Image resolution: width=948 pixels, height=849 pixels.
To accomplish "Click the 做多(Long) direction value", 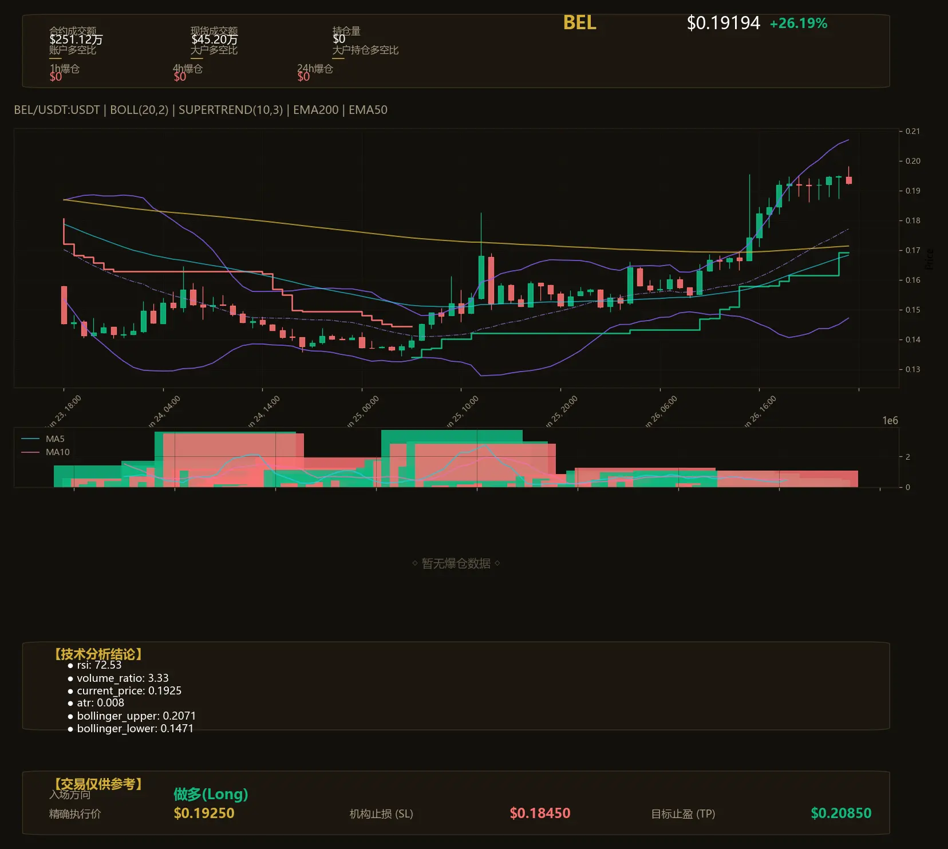I will pyautogui.click(x=211, y=794).
